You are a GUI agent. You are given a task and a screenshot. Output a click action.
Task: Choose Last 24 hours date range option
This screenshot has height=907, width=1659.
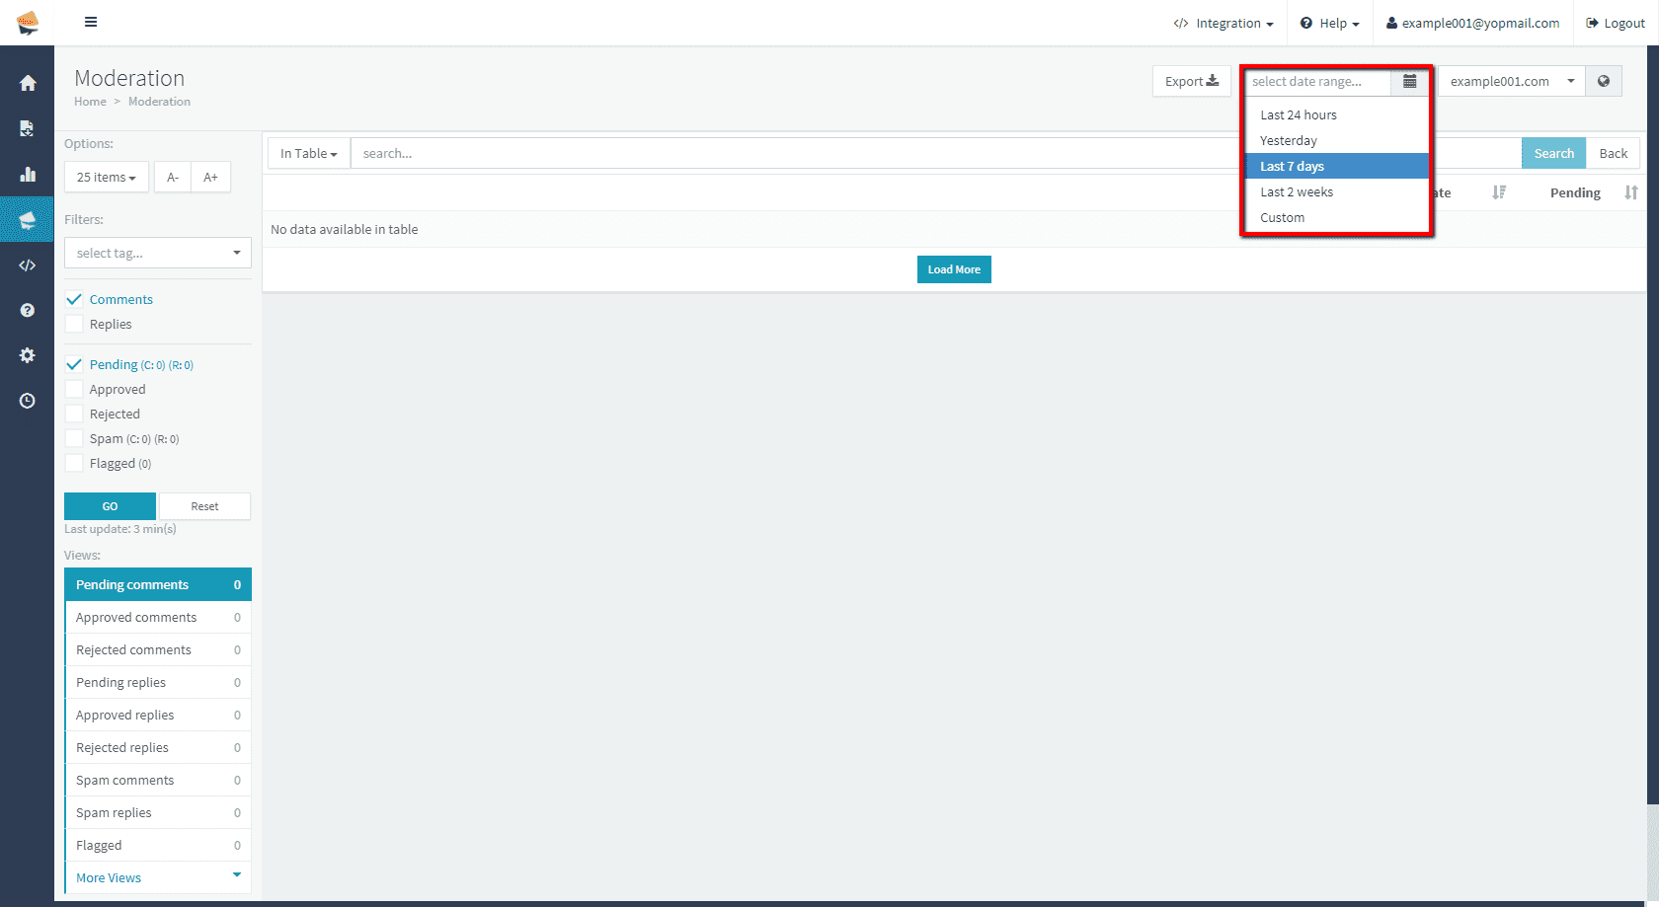(1298, 115)
